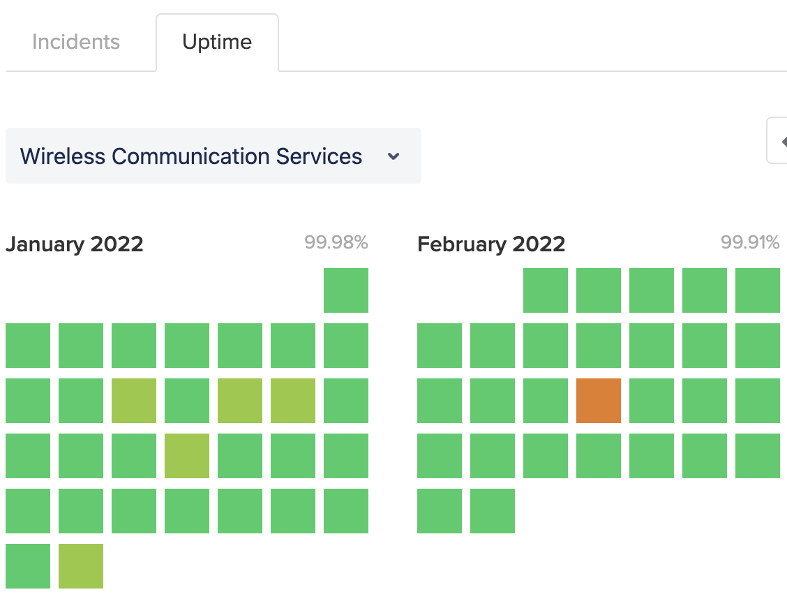Switch to the Incidents tab

(x=76, y=42)
